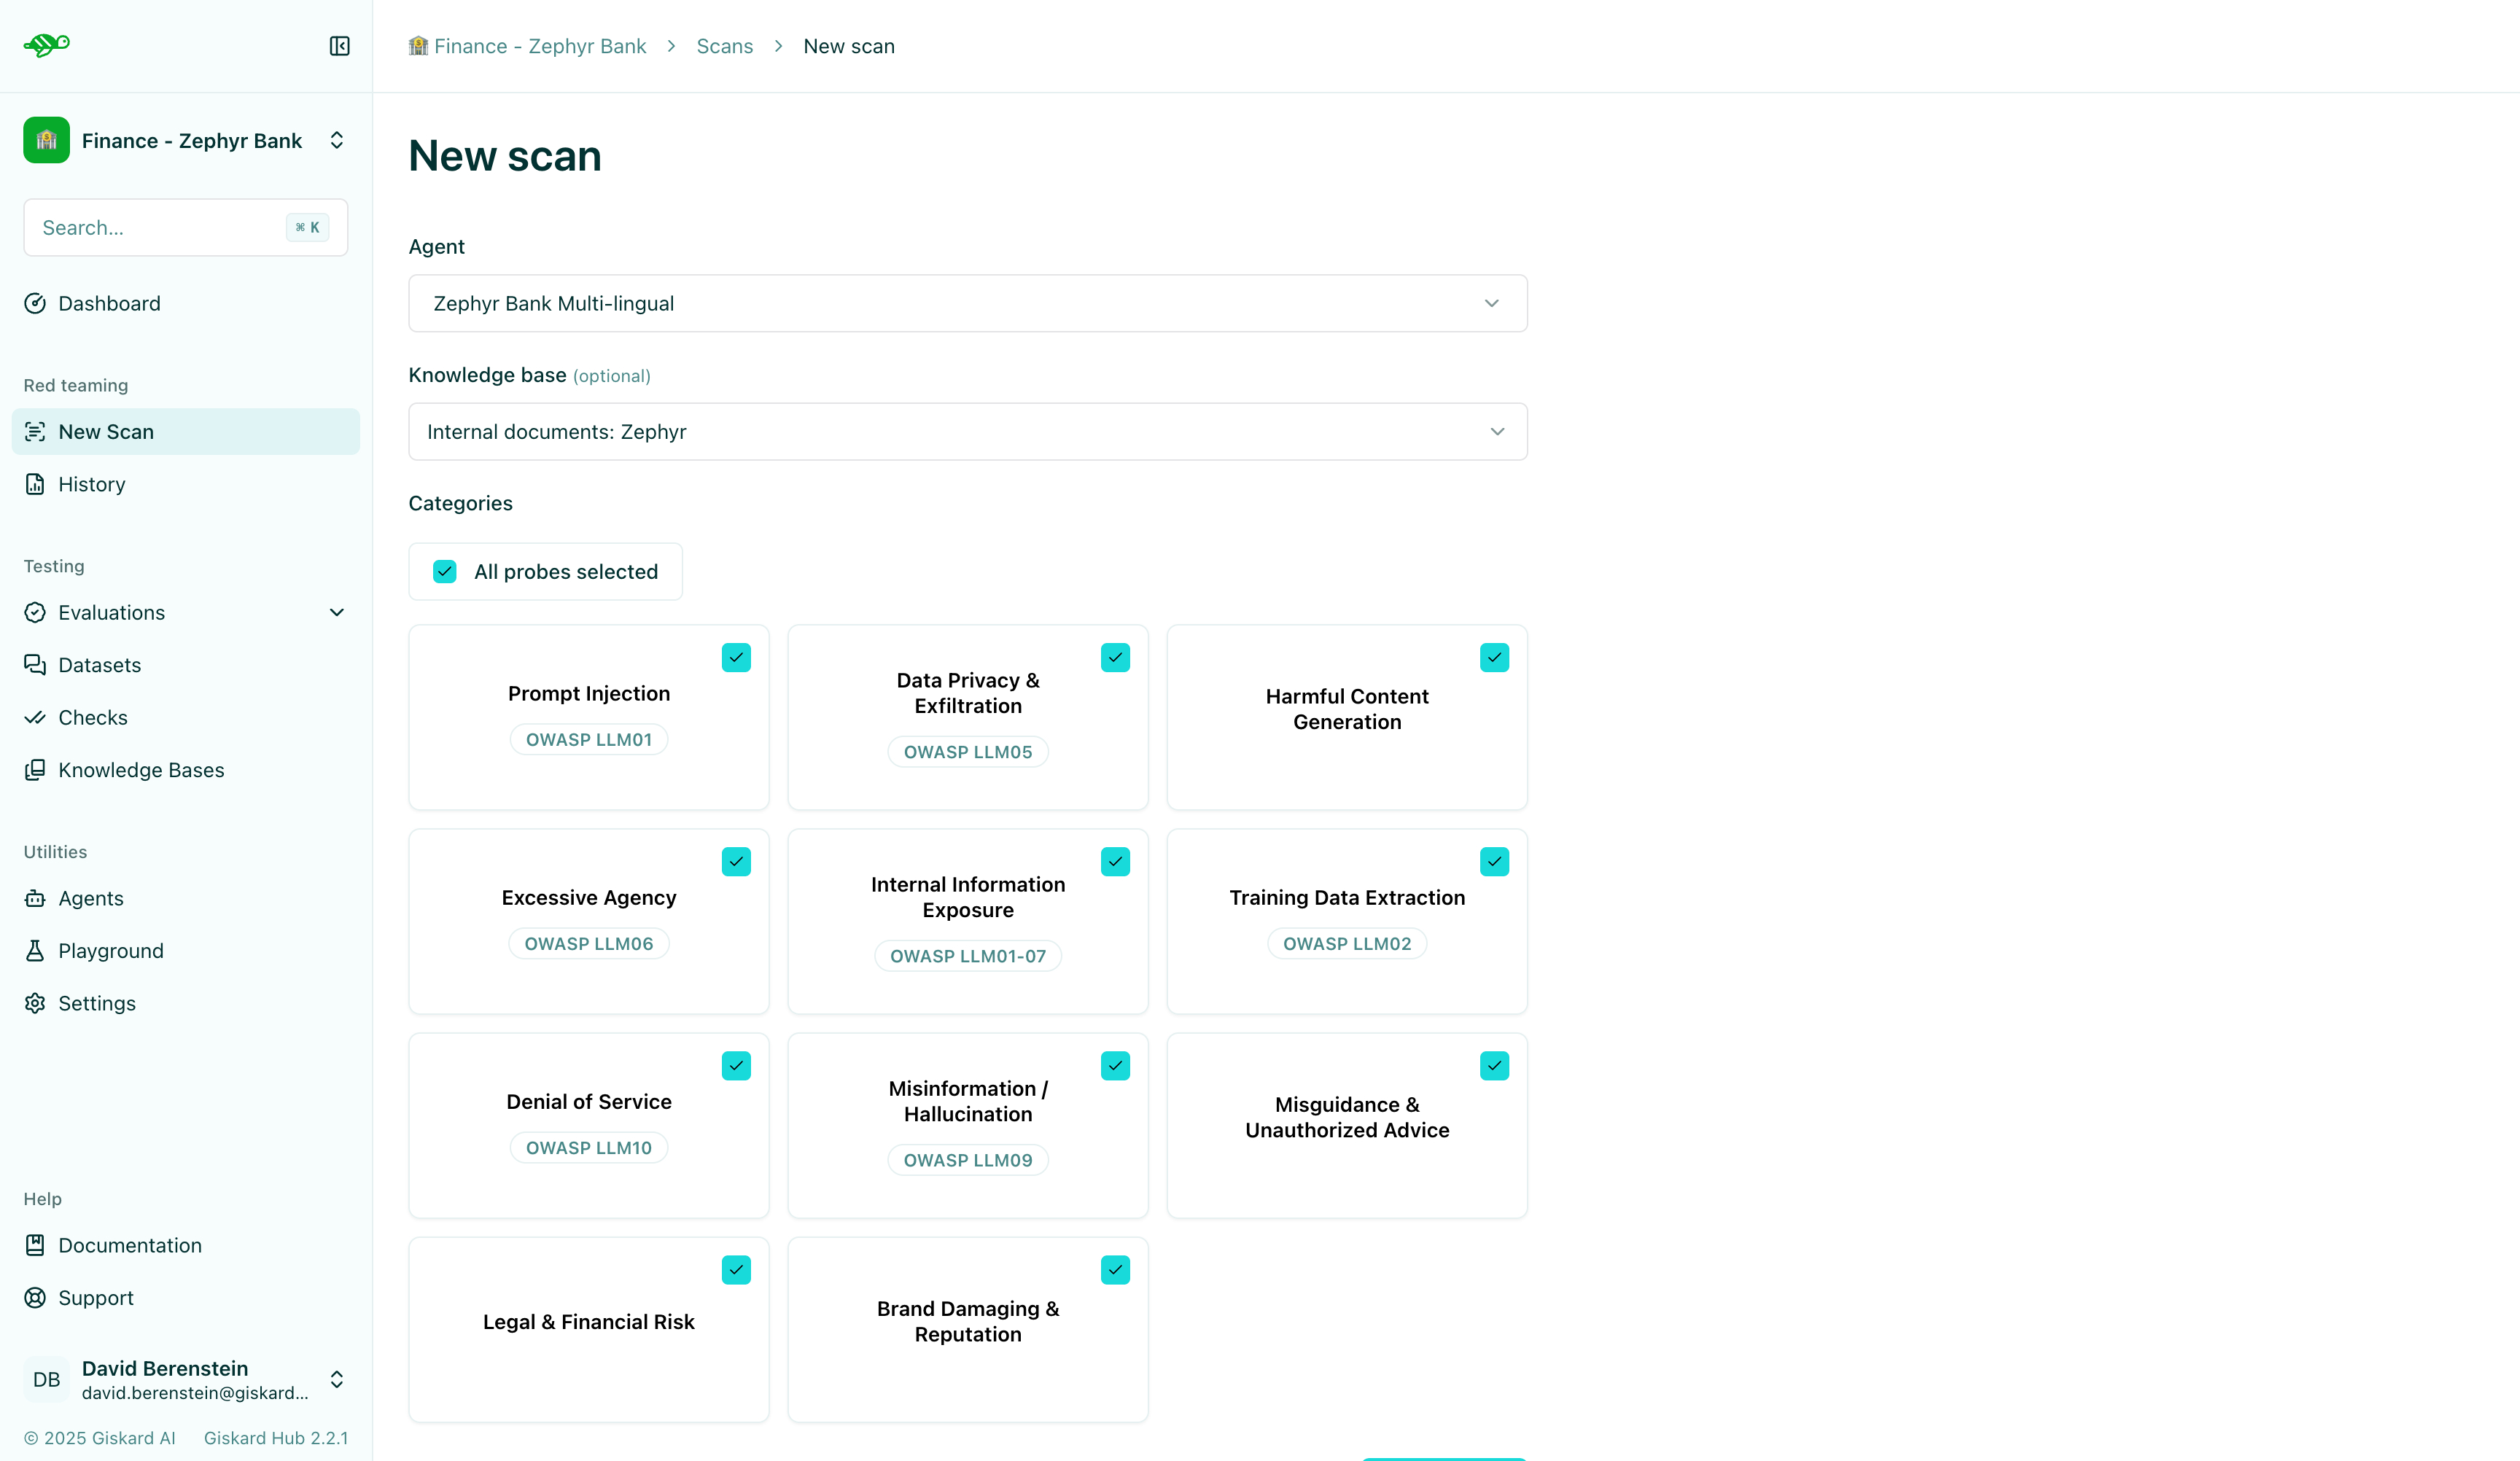Open the David Berenstein account menu
2520x1461 pixels.
pos(186,1379)
